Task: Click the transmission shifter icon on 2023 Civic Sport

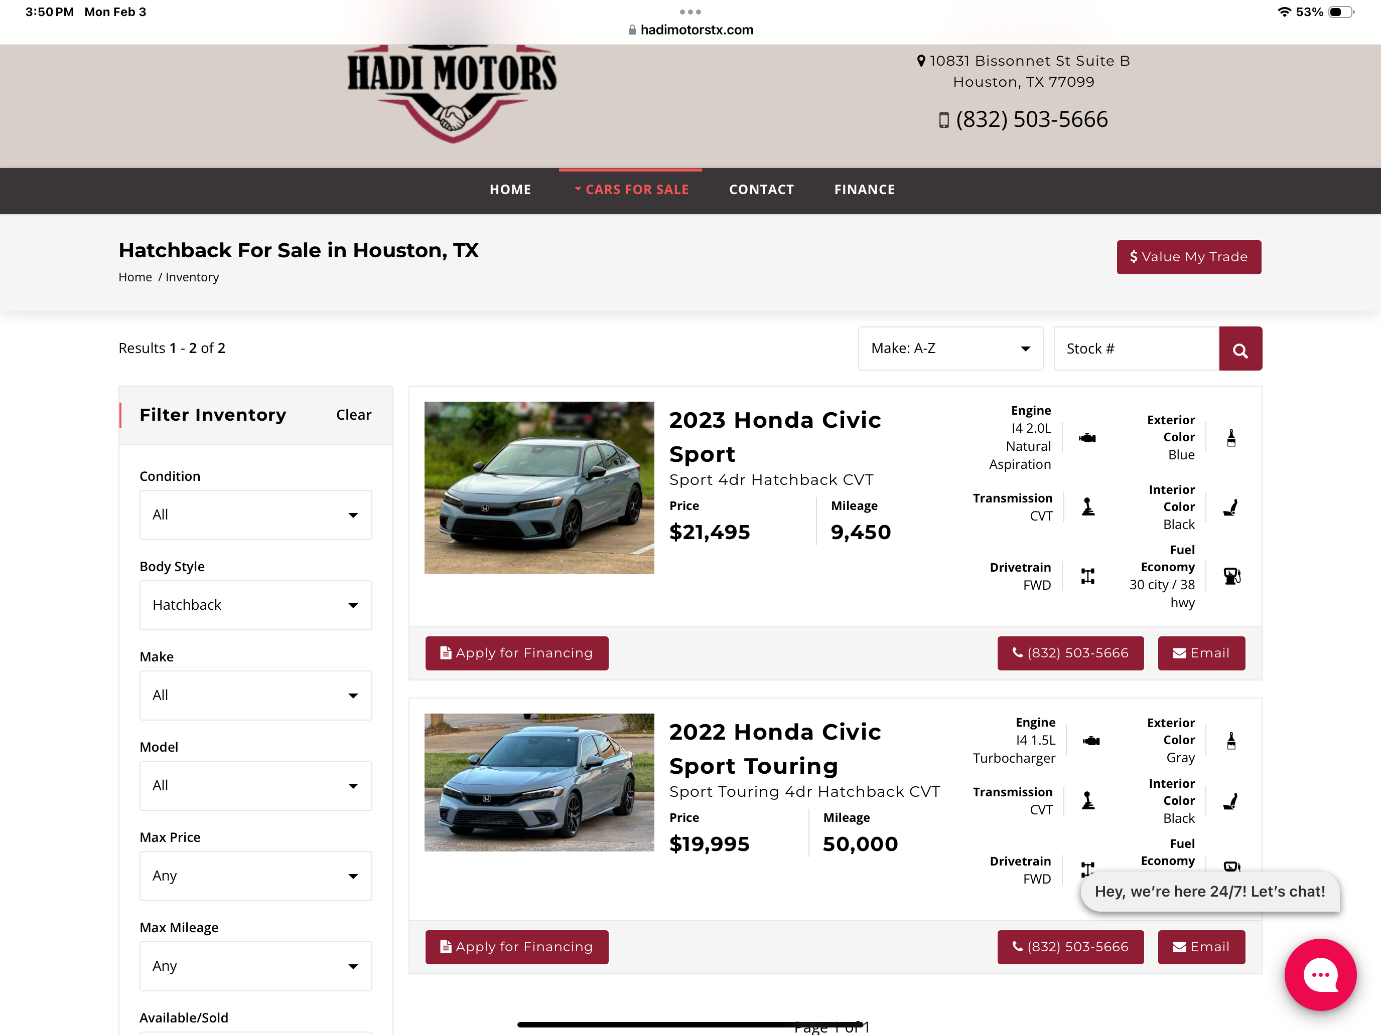Action: [x=1088, y=506]
